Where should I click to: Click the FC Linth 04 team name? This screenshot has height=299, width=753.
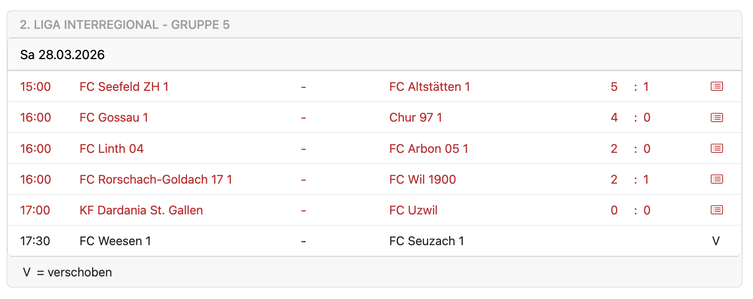[x=111, y=149]
